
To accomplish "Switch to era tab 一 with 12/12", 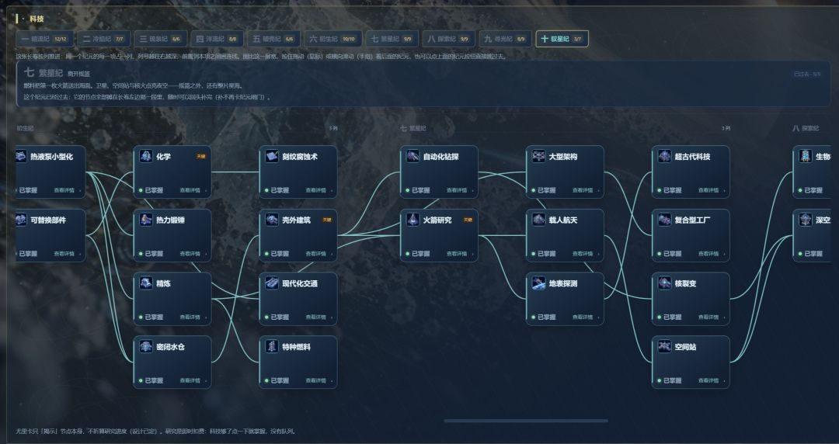I will [x=45, y=39].
